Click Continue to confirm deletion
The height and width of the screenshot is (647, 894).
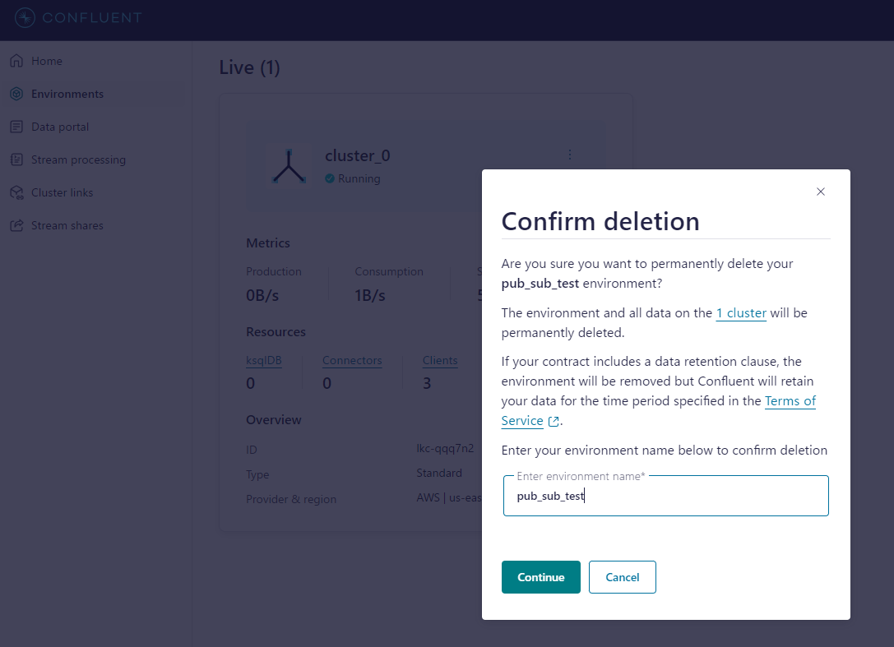[x=541, y=577]
